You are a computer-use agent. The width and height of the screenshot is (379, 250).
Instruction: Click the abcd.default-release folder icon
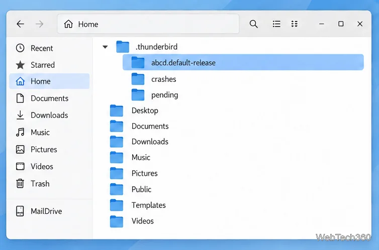[138, 62]
